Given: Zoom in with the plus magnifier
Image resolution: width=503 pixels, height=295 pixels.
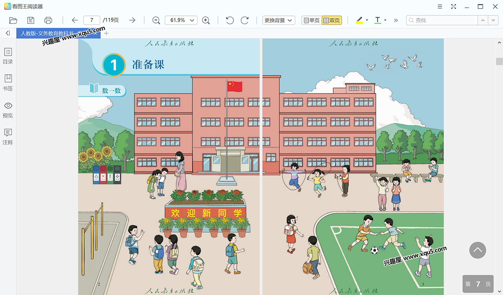Looking at the screenshot, I should (x=206, y=20).
